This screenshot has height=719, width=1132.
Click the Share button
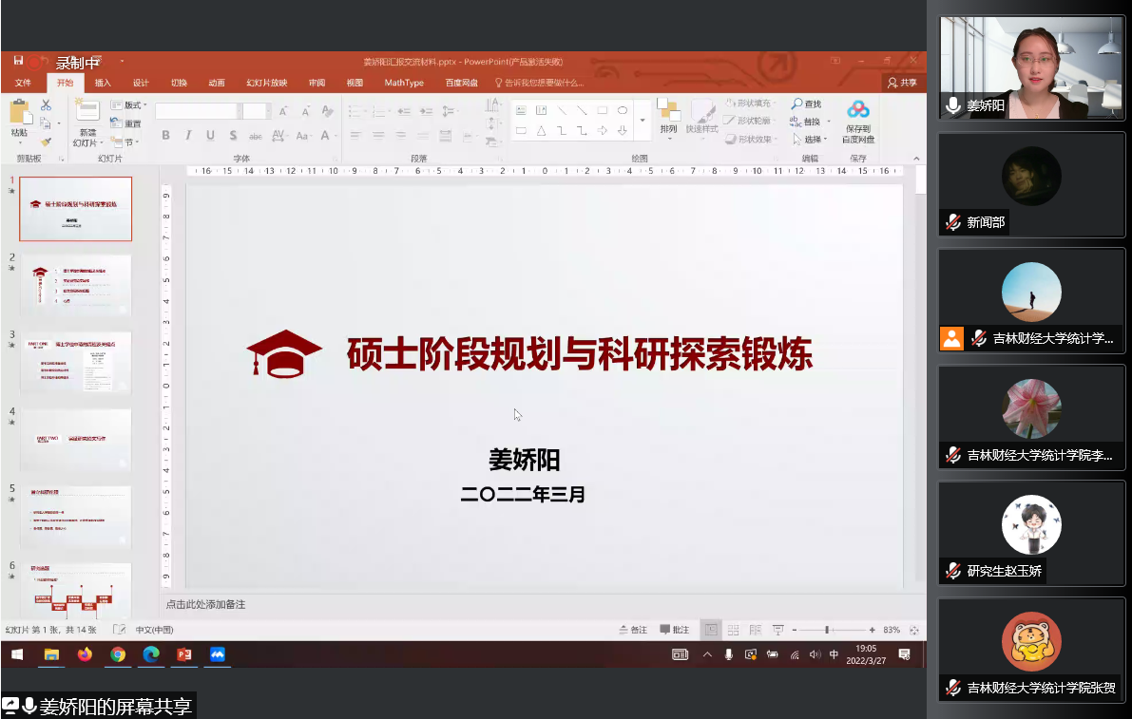pos(902,83)
